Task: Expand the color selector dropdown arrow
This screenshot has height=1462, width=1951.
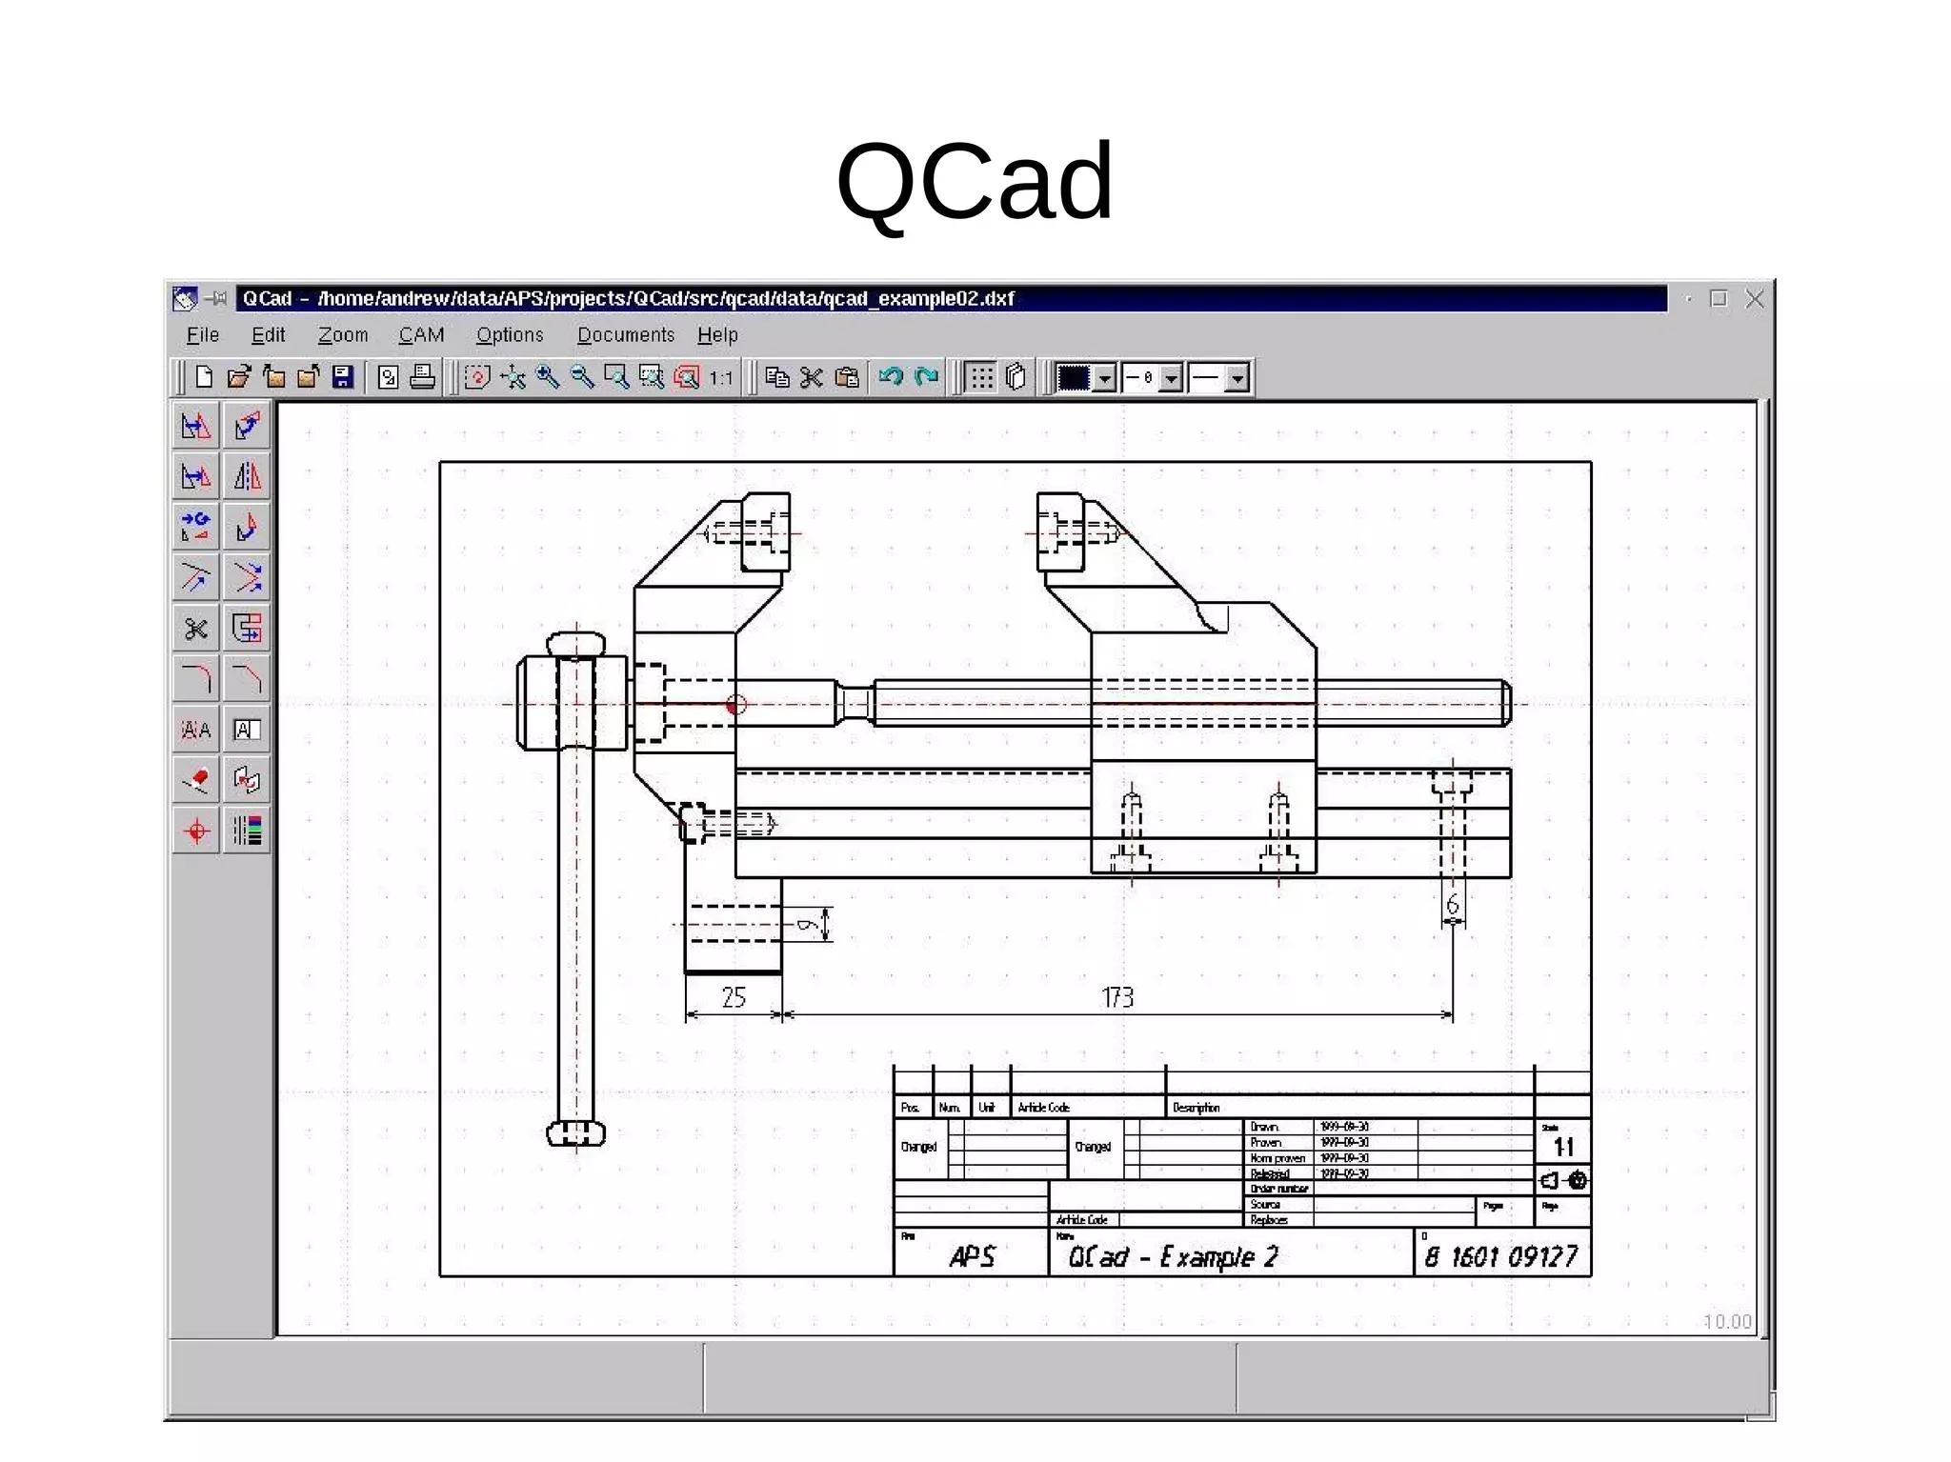Action: click(1104, 379)
